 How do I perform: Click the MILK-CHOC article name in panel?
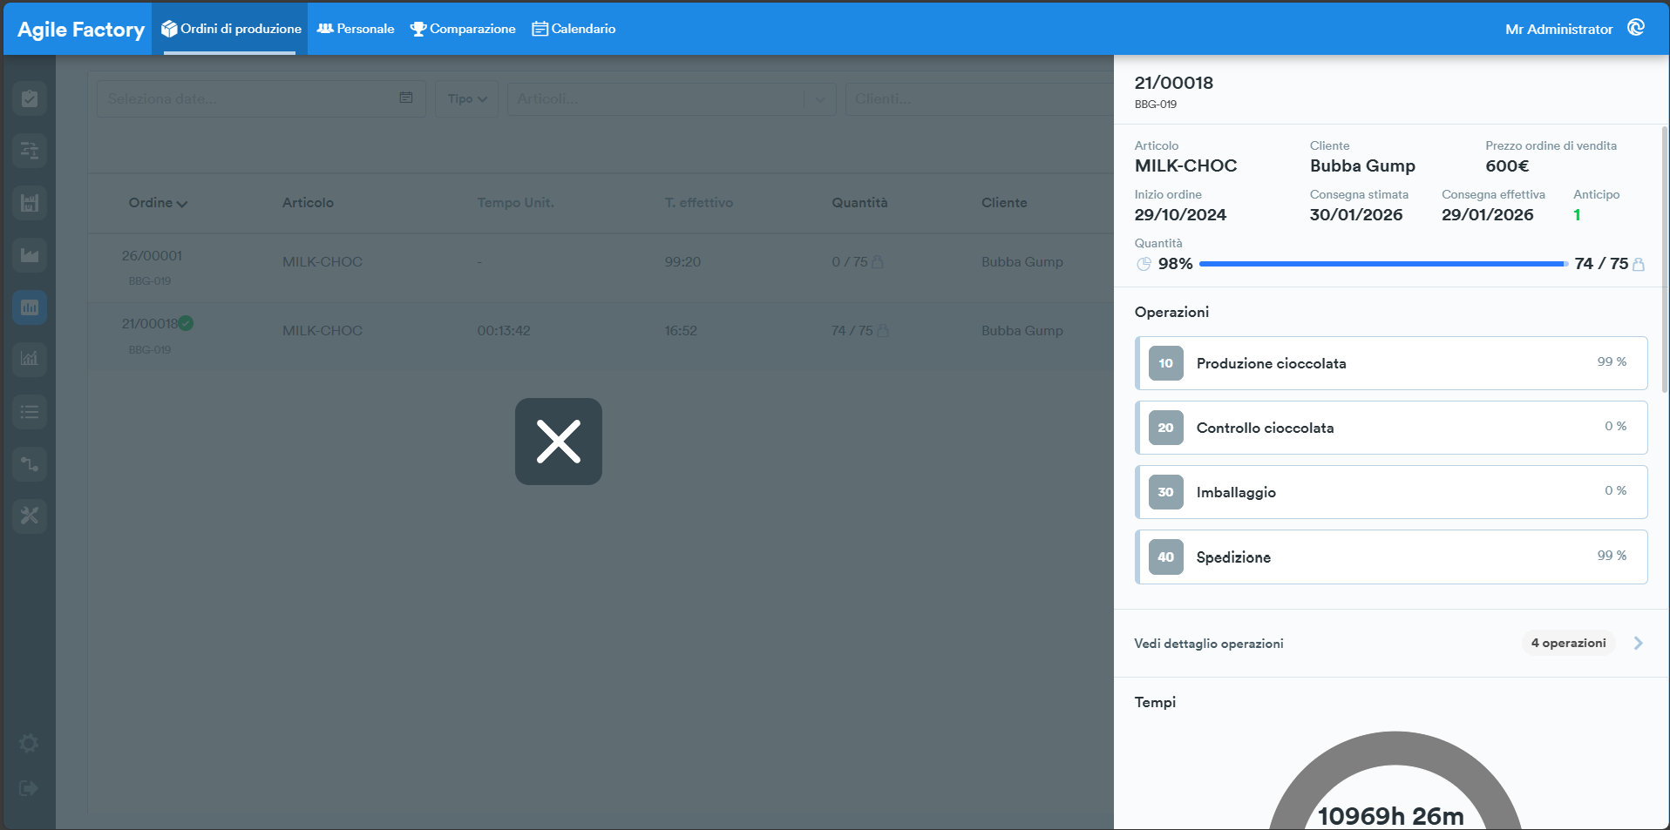[1185, 166]
